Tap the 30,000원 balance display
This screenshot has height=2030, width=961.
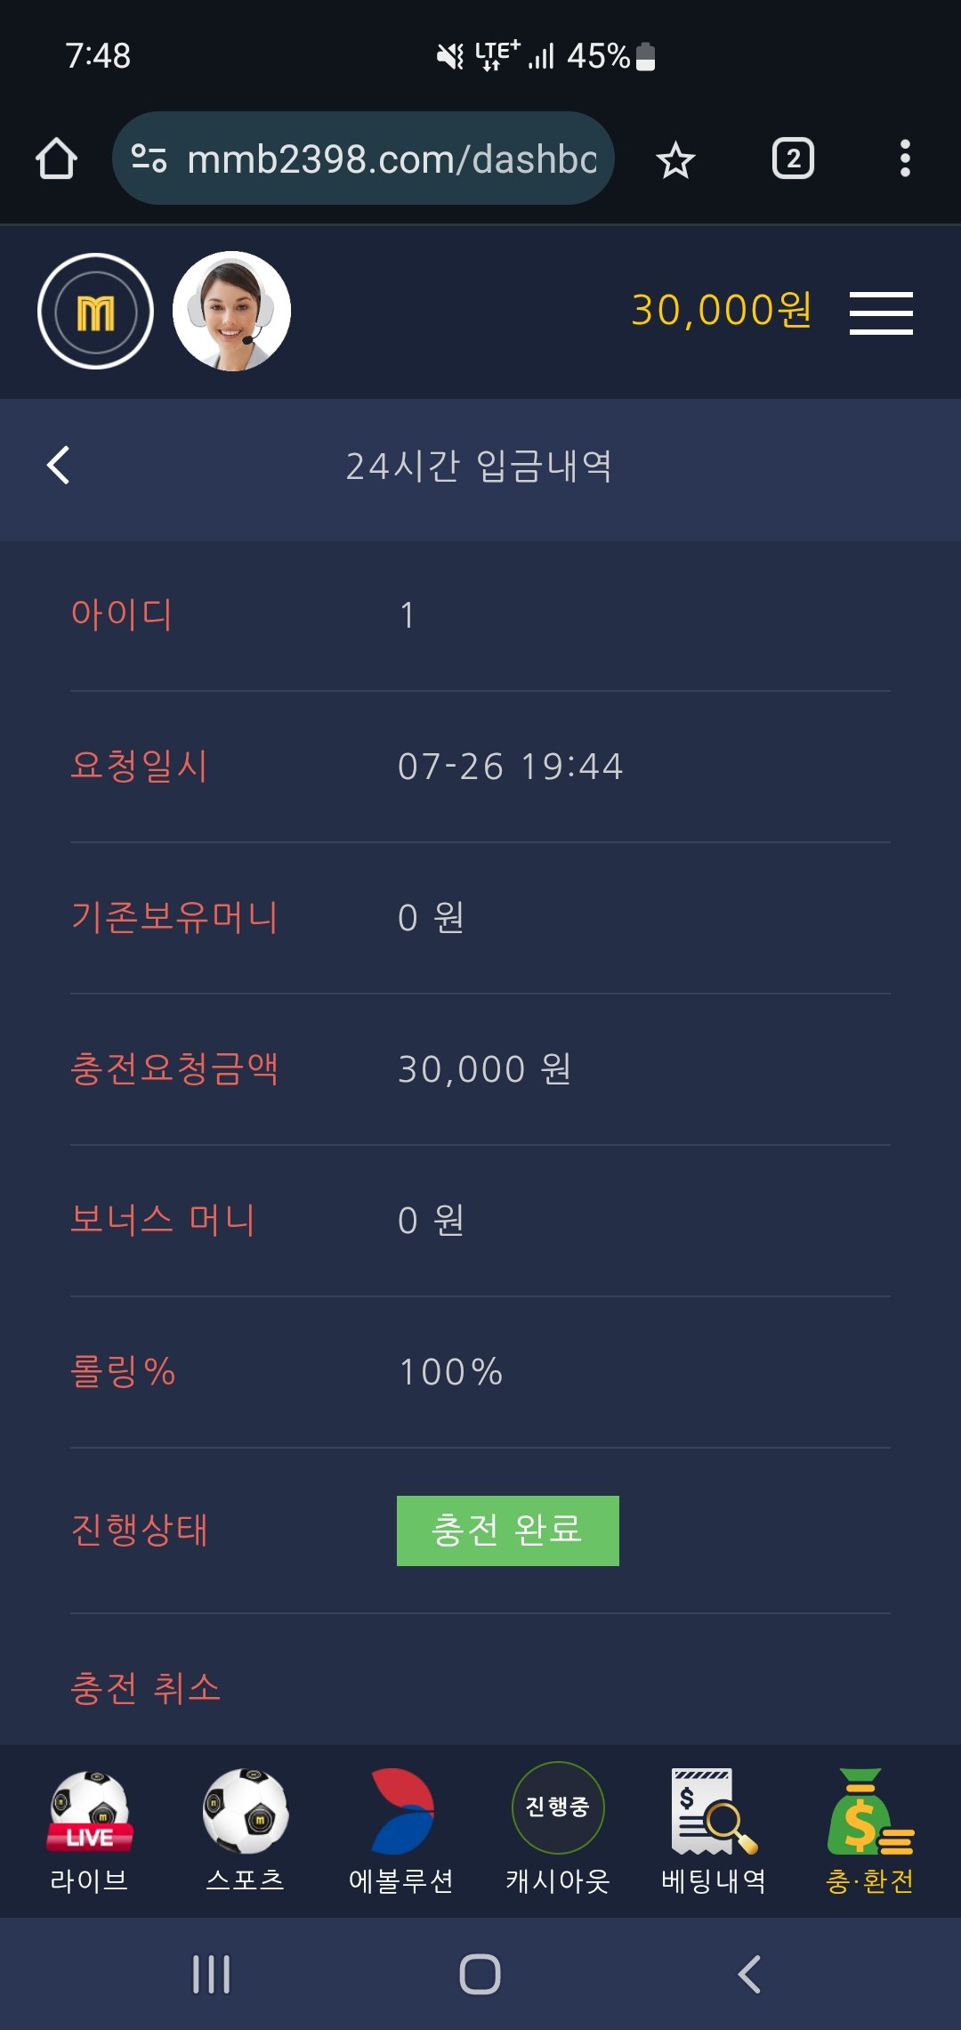click(x=721, y=311)
